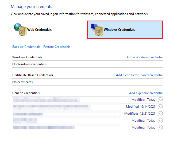Click the 'No certificates.' message
This screenshot has height=147, width=185.
[23, 82]
